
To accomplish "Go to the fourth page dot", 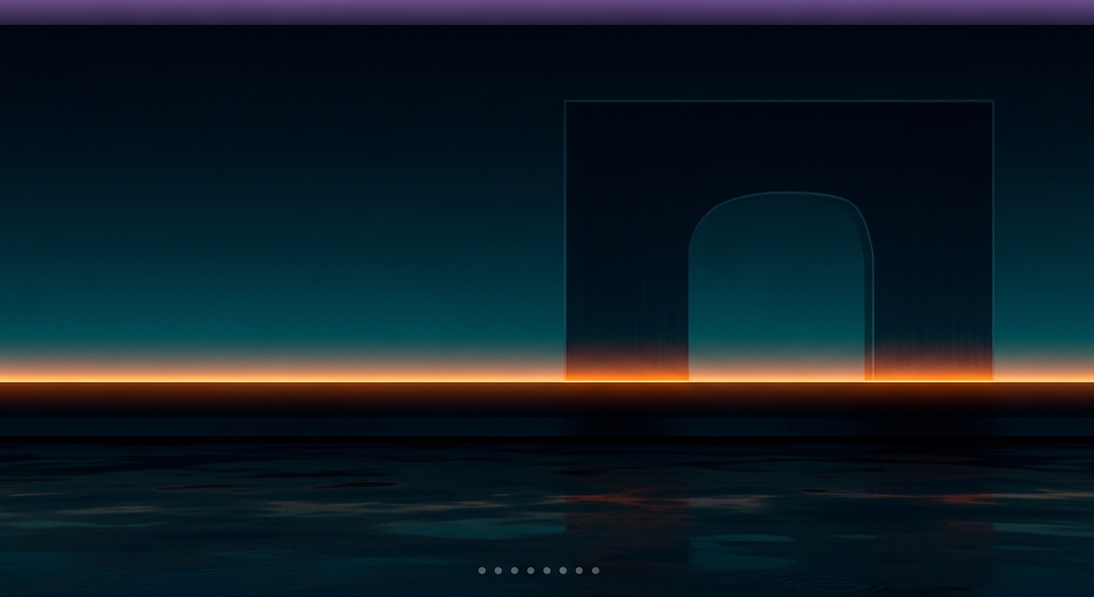I will tap(531, 571).
